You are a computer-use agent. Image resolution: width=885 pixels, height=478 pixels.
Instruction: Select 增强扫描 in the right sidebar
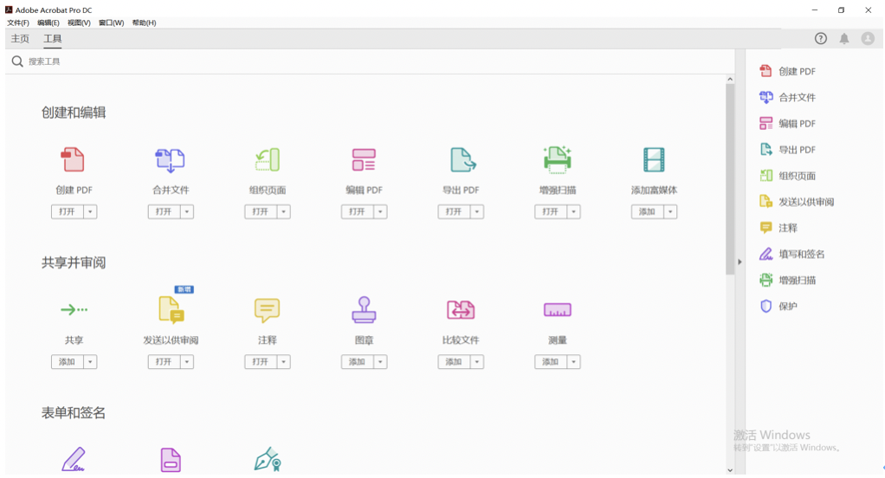(x=788, y=280)
